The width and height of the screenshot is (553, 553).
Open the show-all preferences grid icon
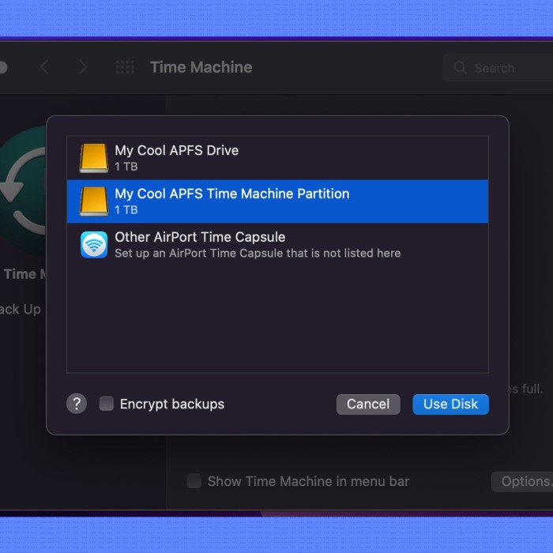(x=125, y=67)
